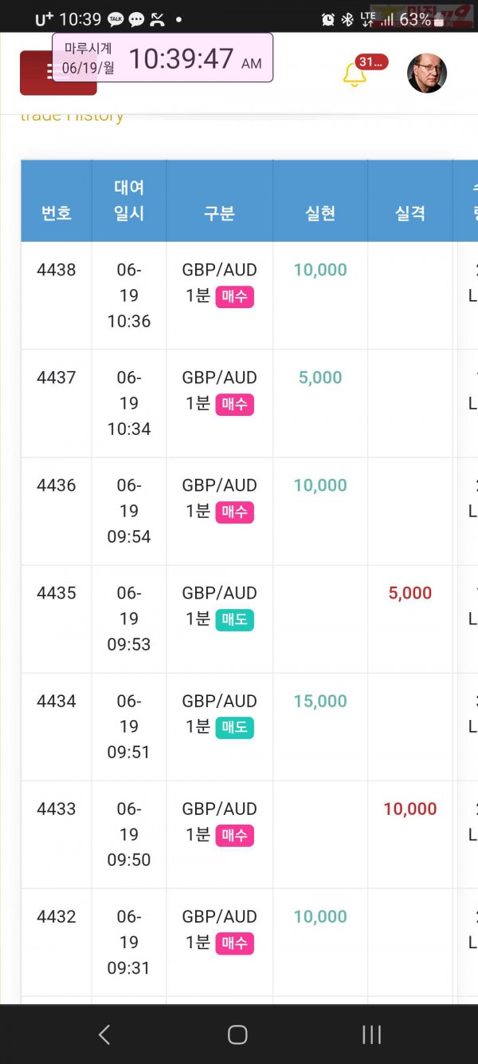Open the notifications bell icon
478x1064 pixels.
point(355,74)
